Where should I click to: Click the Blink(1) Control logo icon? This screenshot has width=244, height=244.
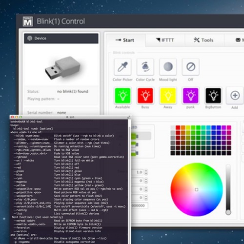[x=28, y=21]
